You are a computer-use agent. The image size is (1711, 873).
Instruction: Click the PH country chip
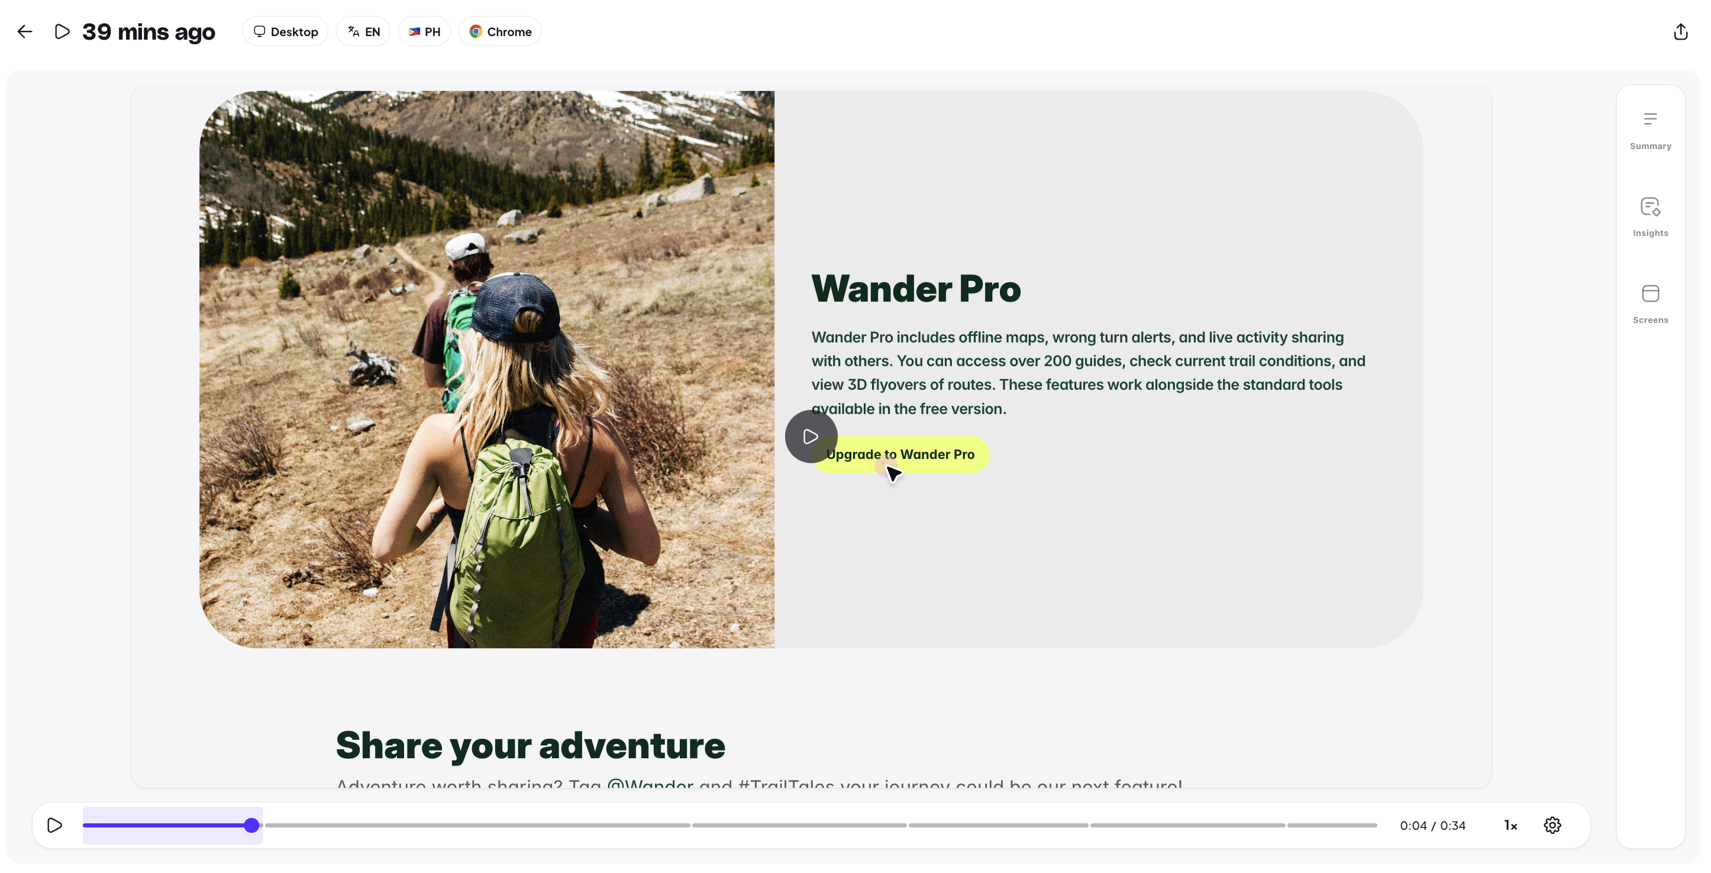coord(424,31)
